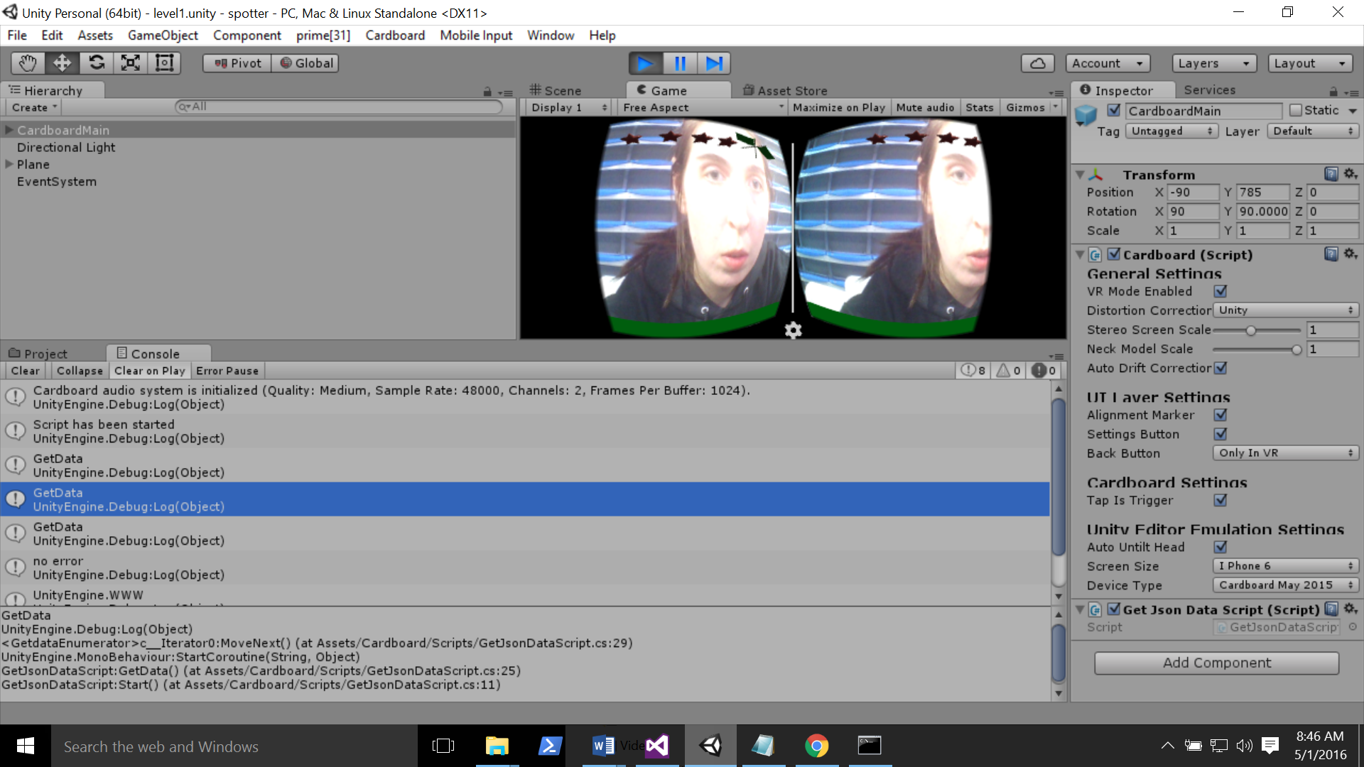Open the Cardboard menu

(395, 36)
